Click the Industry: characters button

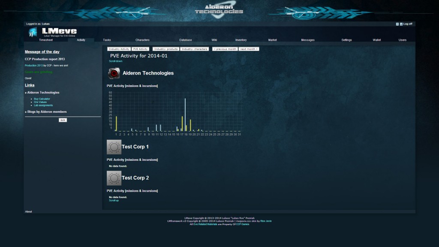[194, 49]
